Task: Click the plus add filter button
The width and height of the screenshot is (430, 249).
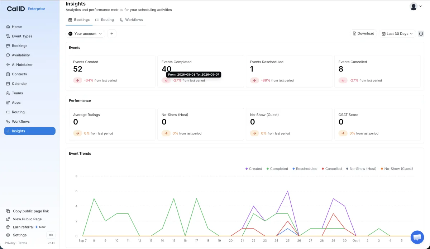Action: [112, 34]
